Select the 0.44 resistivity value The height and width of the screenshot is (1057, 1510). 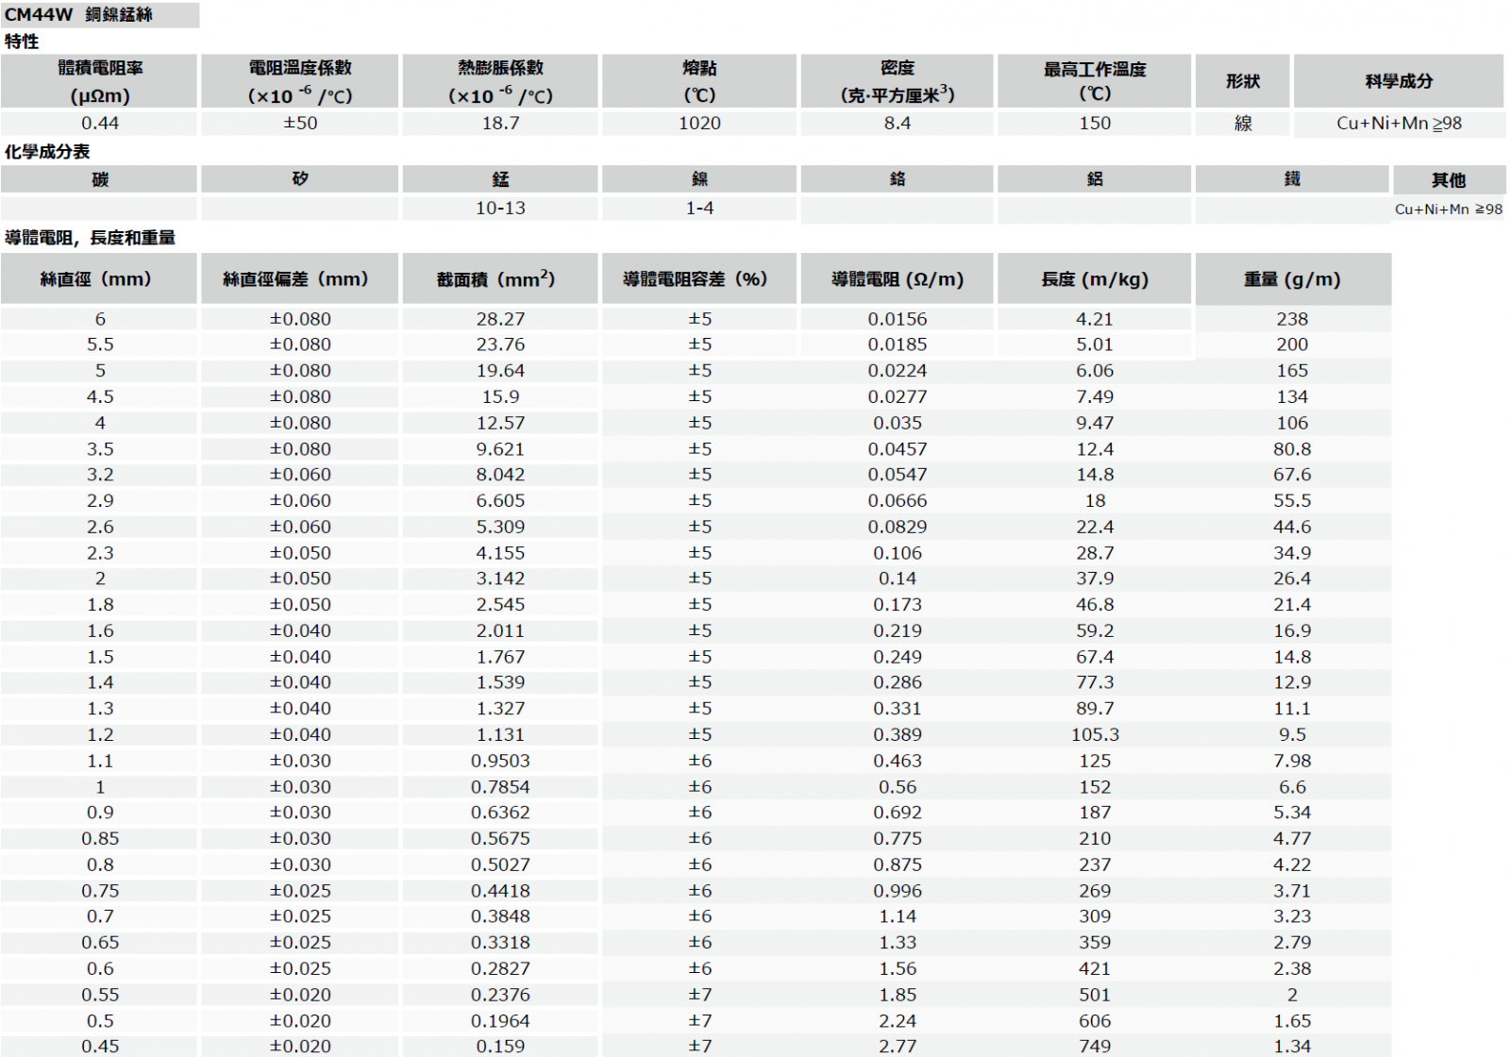tap(100, 123)
